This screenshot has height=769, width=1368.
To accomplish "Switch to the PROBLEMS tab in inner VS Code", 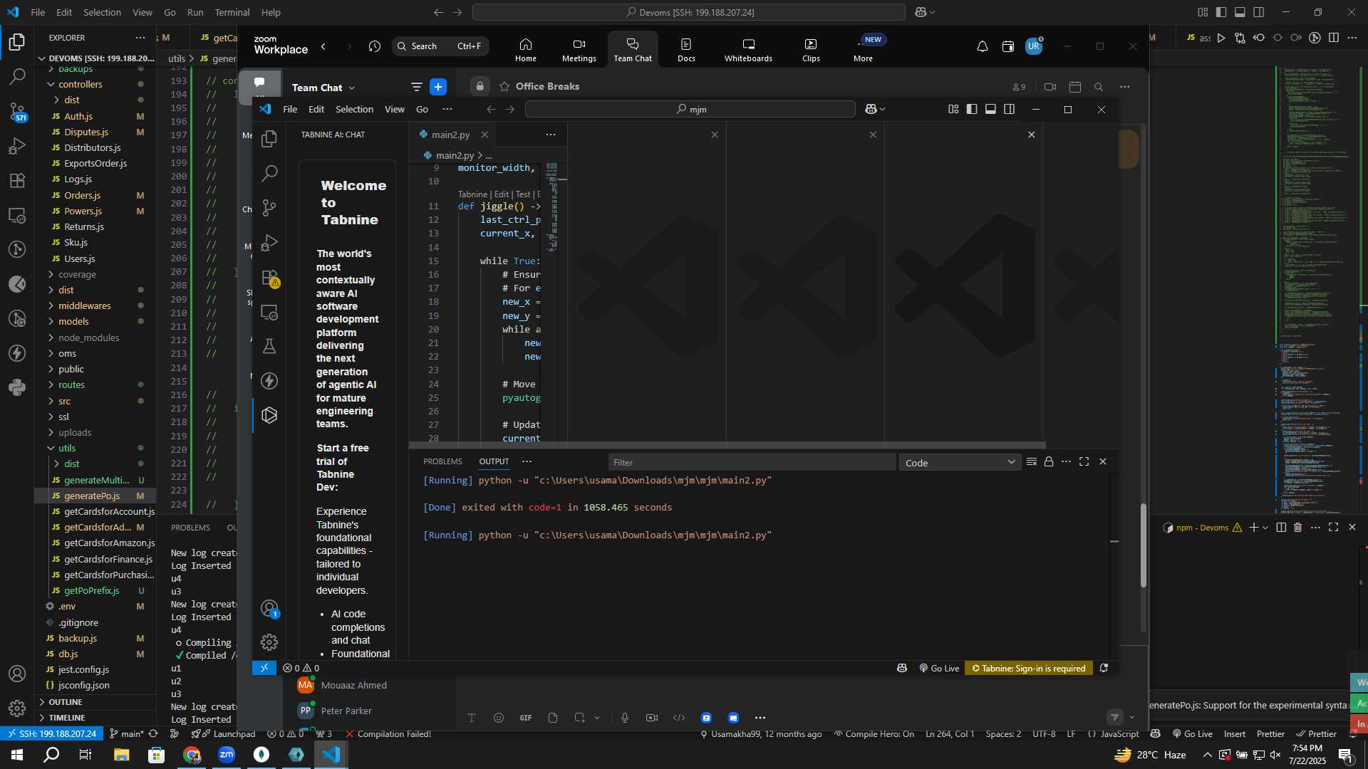I will pyautogui.click(x=442, y=461).
